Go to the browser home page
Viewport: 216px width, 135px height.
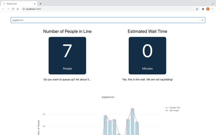(x=18, y=9)
